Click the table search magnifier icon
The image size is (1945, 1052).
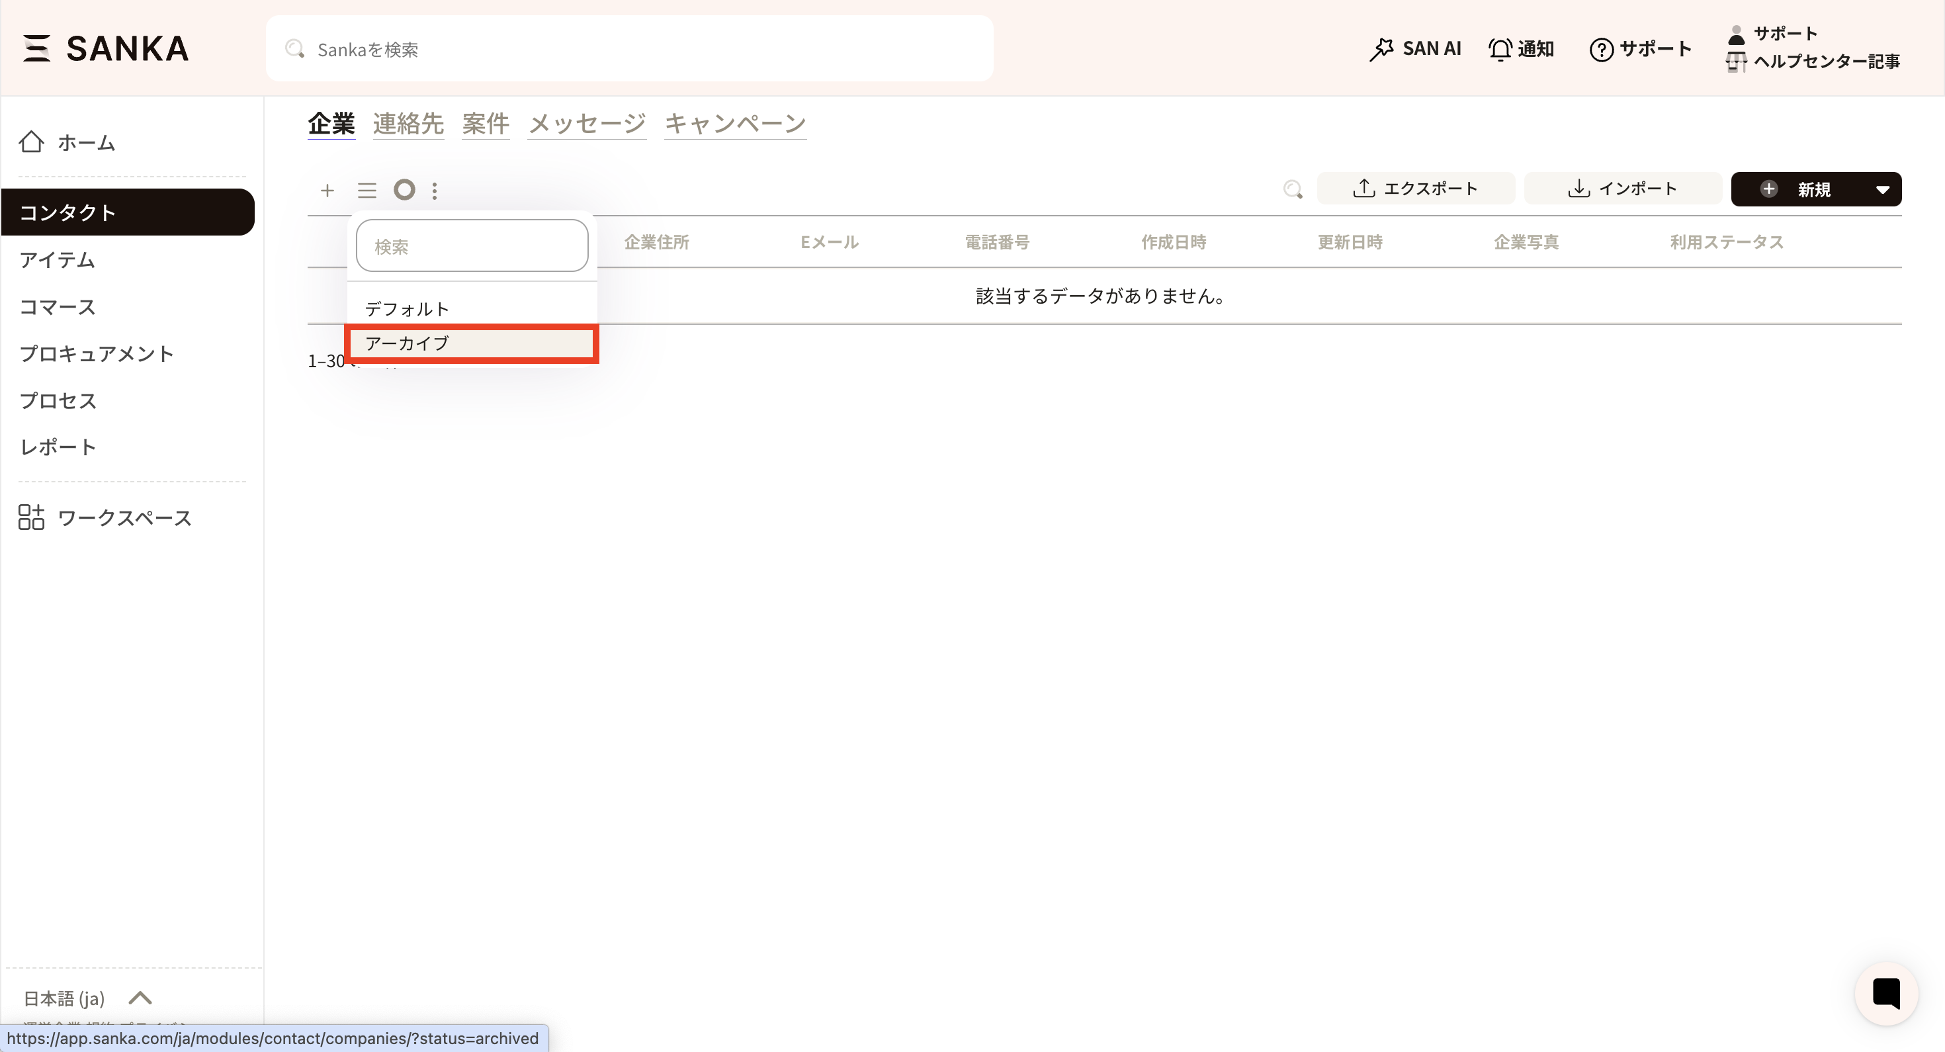pyautogui.click(x=1293, y=189)
